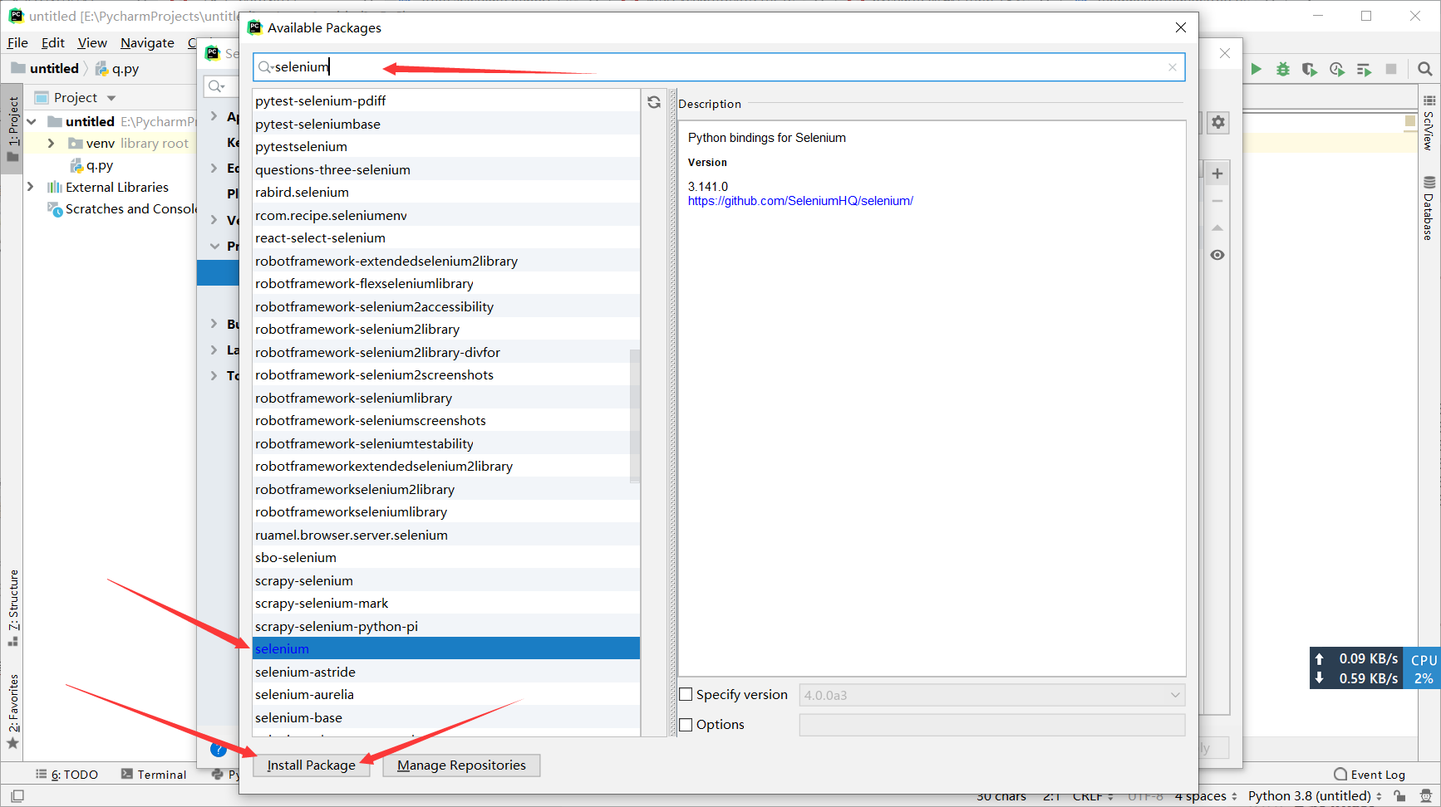This screenshot has height=807, width=1441.
Task: Open Search Everywhere magnifier in PyCharm toolbar
Action: (x=1425, y=69)
